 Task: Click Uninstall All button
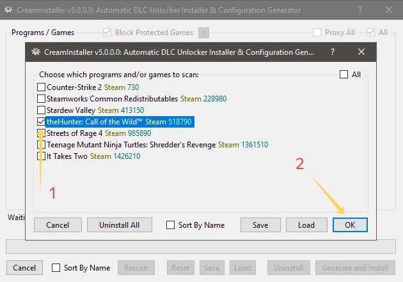tap(119, 225)
